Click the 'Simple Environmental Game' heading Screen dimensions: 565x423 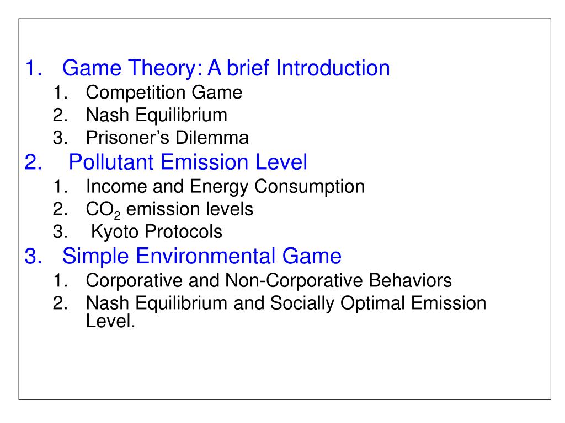pyautogui.click(x=202, y=256)
